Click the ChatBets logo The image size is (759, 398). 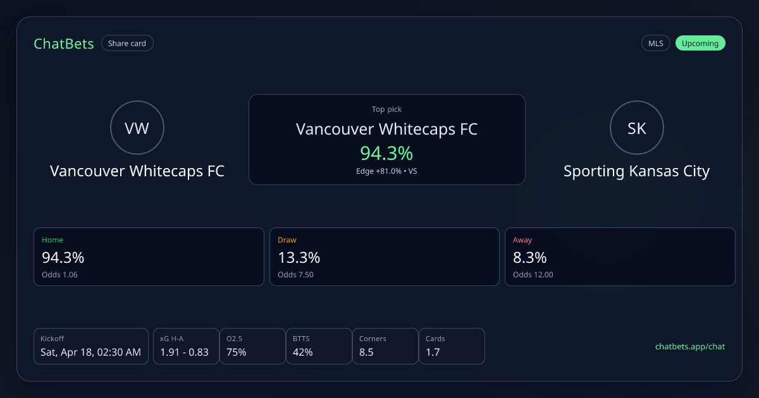tap(64, 44)
